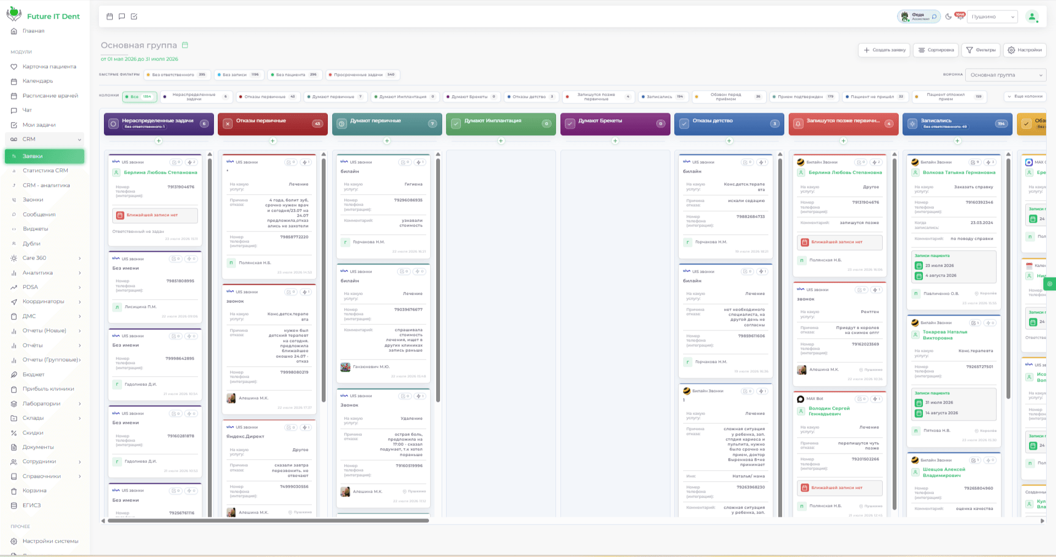Toggle the Без ответственного quick filter
1056x557 pixels.
pos(176,75)
